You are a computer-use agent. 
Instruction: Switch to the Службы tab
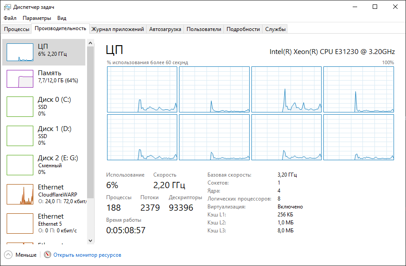275,28
